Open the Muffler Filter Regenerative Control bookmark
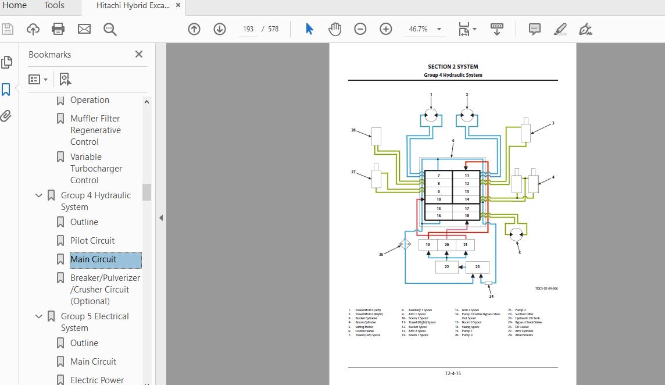665x385 pixels. coord(95,130)
